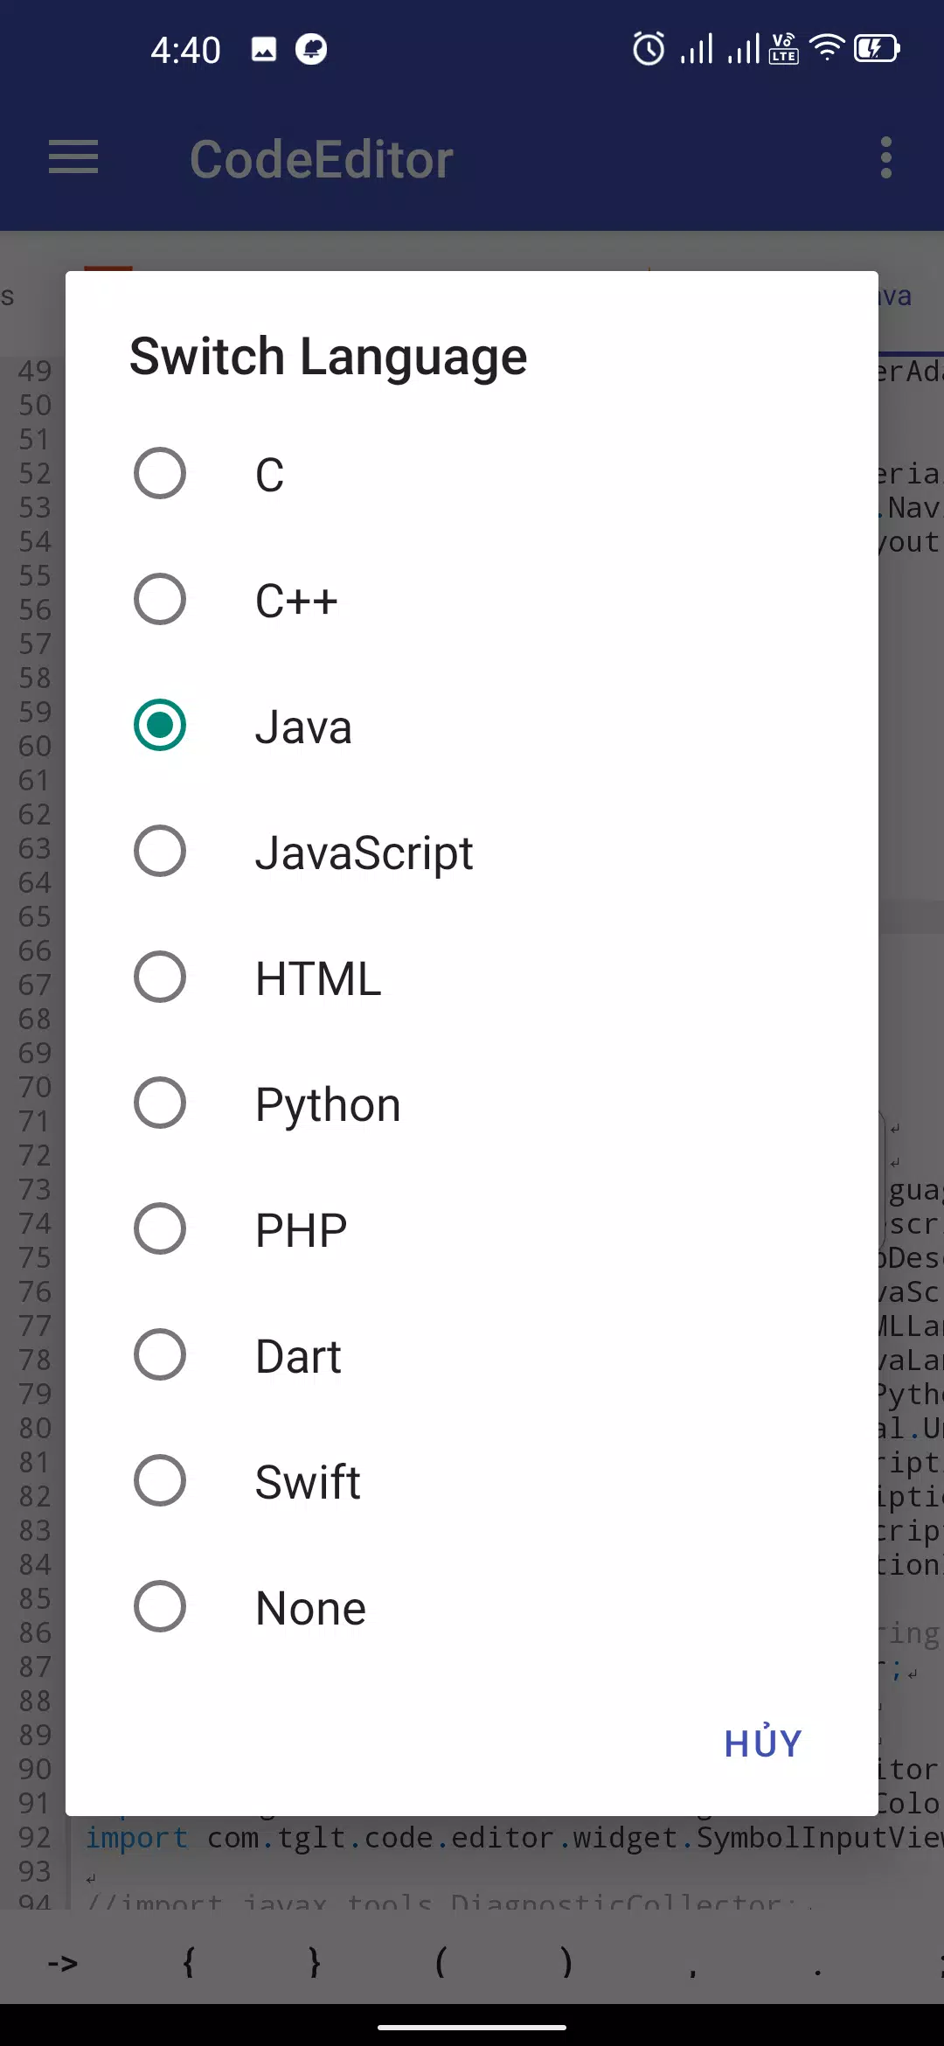
Task: Select the C language radio button
Action: pos(472,474)
